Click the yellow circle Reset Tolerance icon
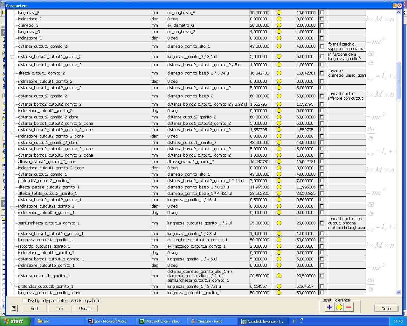Screen dimensions: 407x326 click(339, 307)
